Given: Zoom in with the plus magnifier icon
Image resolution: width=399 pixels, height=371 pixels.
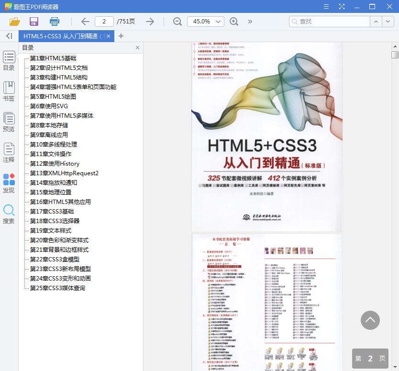Looking at the screenshot, I should tap(234, 22).
